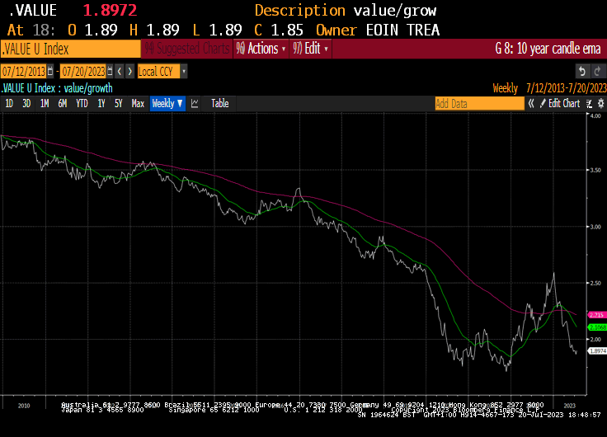Open the 96) Actions menu

(x=261, y=49)
